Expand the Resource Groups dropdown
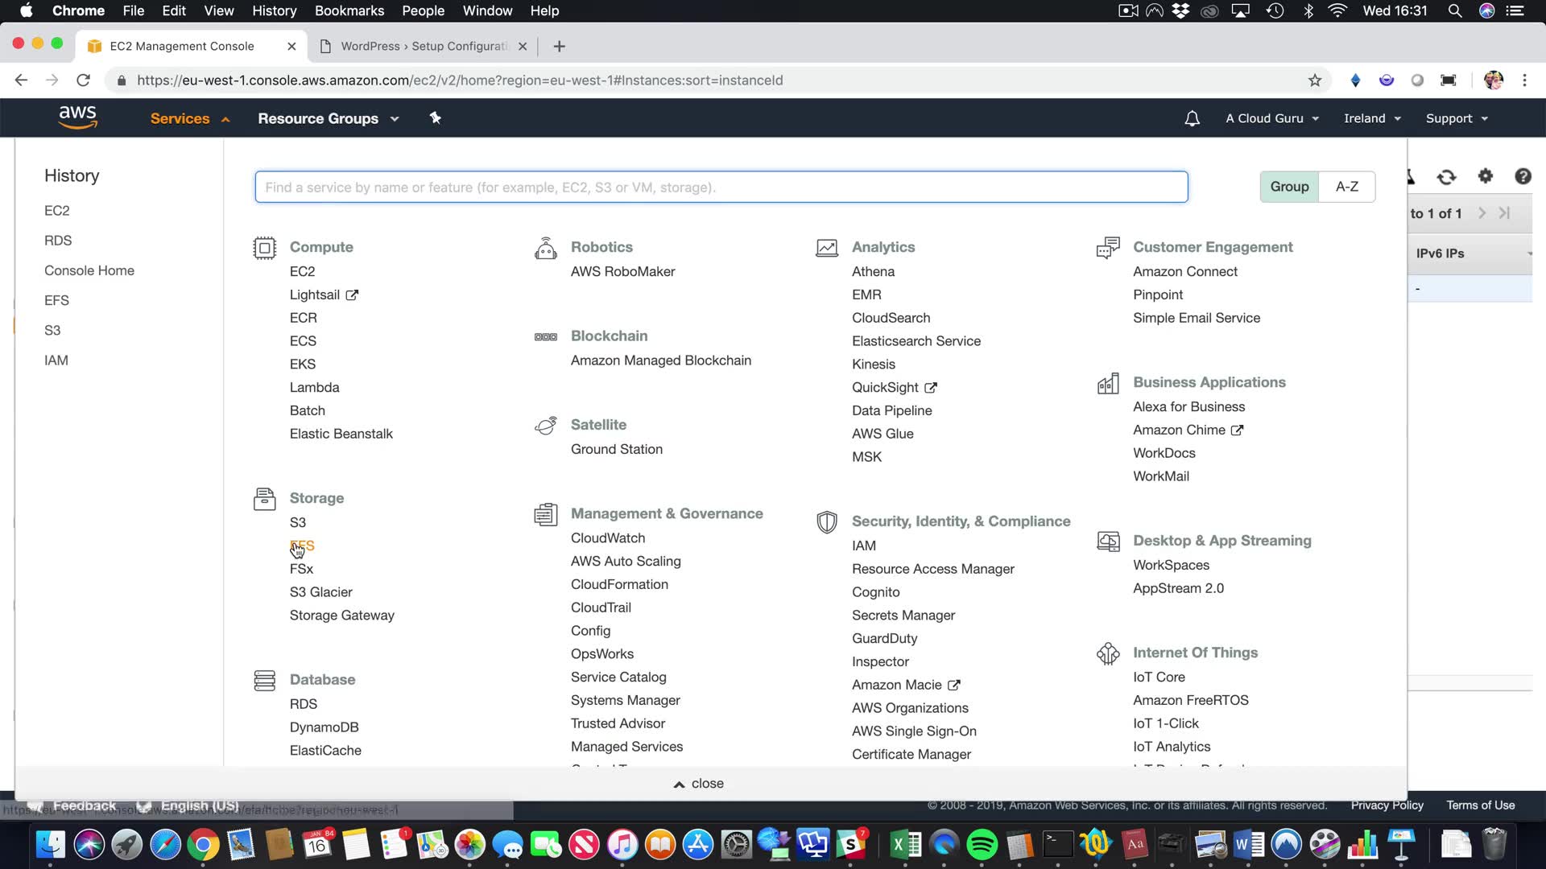Viewport: 1546px width, 869px height. 328,118
